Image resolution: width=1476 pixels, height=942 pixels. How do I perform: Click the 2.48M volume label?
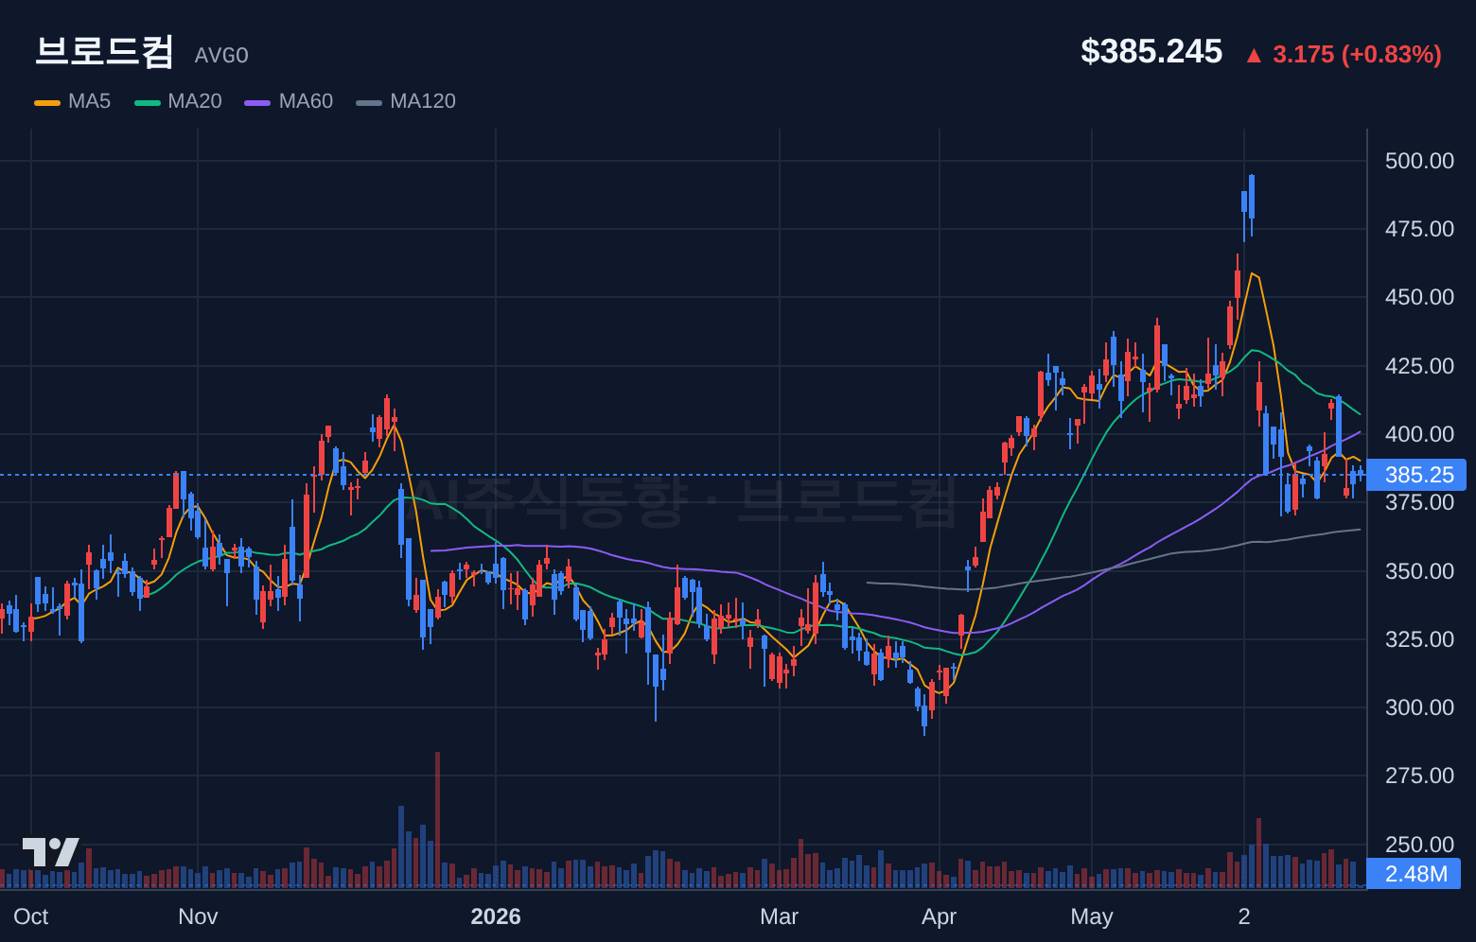[x=1414, y=874]
